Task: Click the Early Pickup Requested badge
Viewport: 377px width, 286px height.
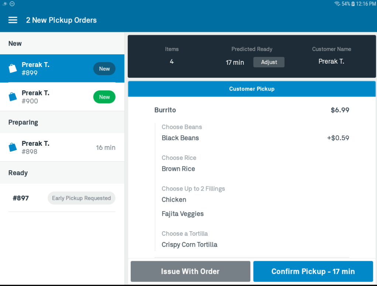Action: (x=81, y=198)
